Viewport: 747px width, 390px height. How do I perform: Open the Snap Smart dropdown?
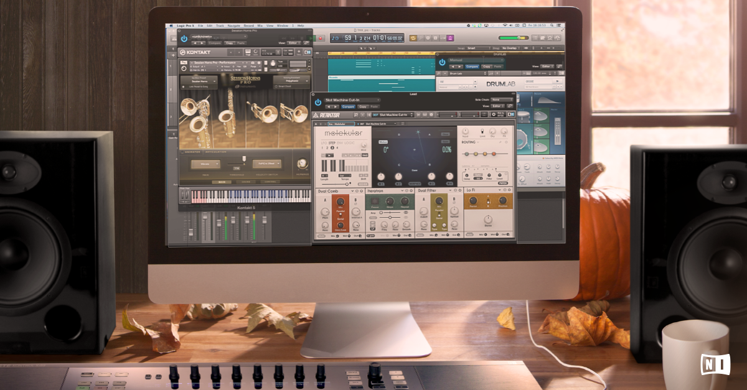[478, 48]
